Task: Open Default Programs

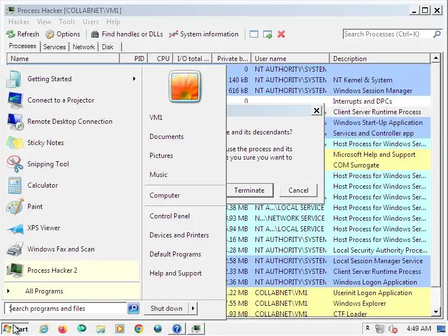Action: click(x=175, y=254)
